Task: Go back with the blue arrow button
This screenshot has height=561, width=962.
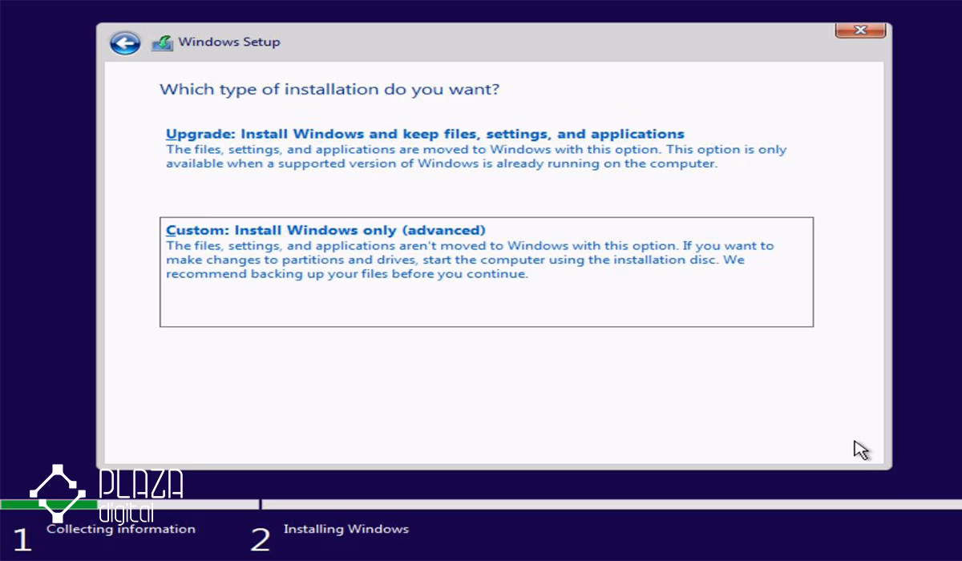Action: coord(125,42)
